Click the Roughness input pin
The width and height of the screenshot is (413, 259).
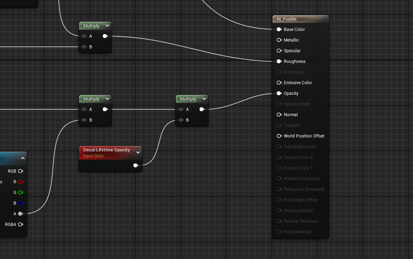(x=279, y=61)
